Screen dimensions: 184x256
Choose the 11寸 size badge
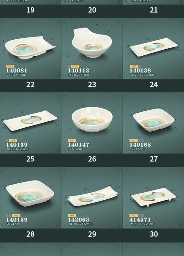click(x=72, y=215)
